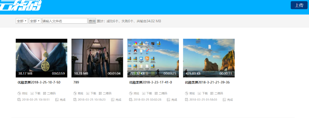Click calendar icon beside 2018-03-25 02:02:28

pos(131,100)
